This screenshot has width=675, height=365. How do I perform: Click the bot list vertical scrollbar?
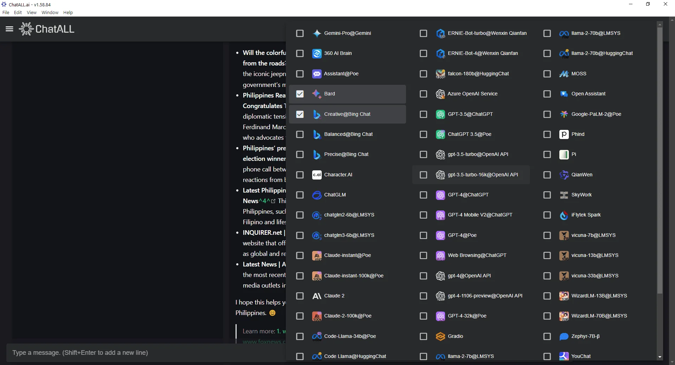660,160
